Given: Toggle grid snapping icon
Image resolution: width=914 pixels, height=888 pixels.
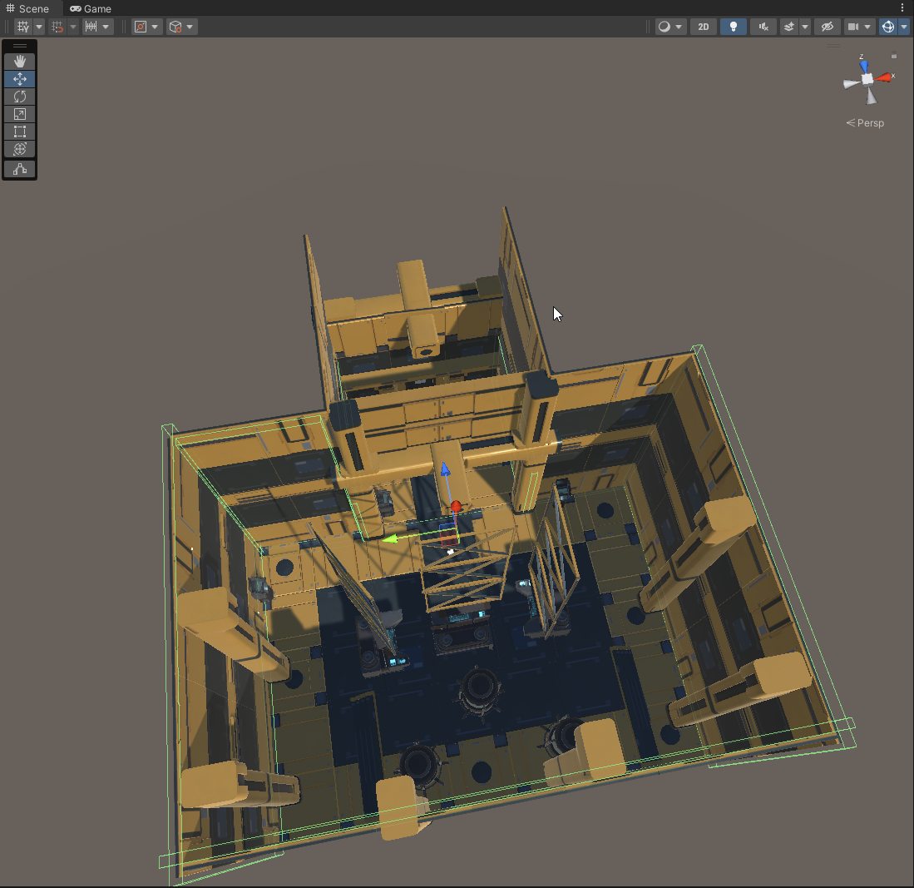Looking at the screenshot, I should 57,27.
